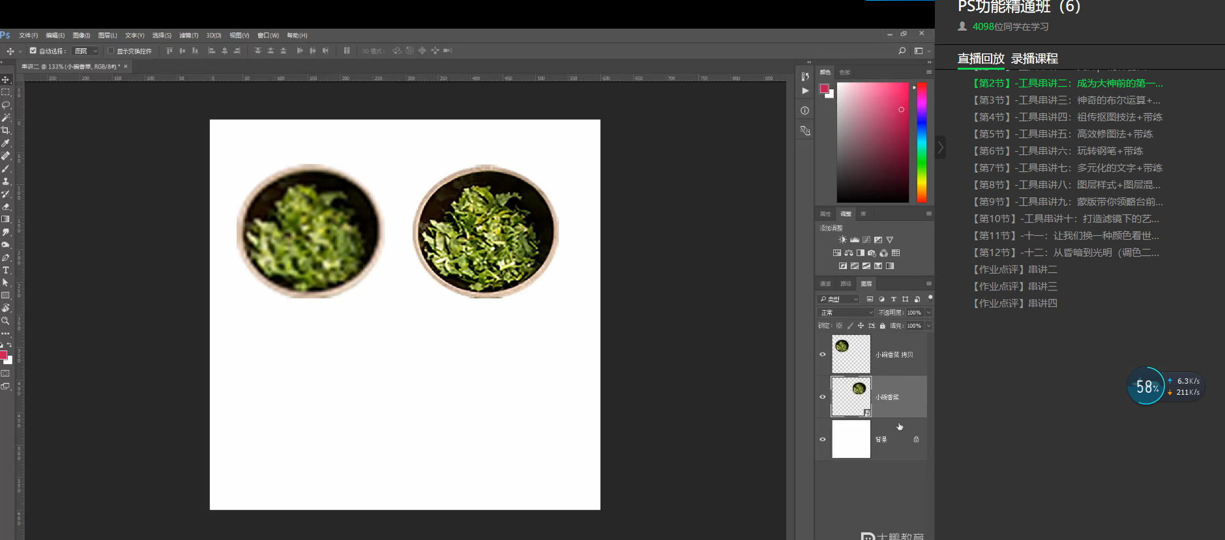Viewport: 1225px width, 540px height.
Task: Add a Hue/Saturation adjustment
Action: point(837,253)
